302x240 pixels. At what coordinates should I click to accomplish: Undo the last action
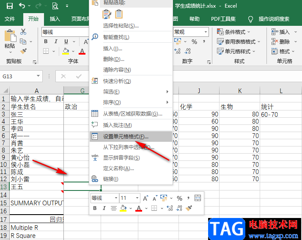pos(22,6)
